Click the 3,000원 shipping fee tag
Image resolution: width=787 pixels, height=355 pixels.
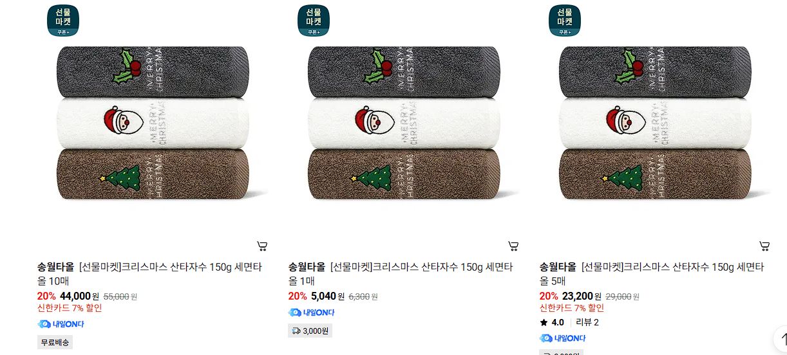[x=310, y=331]
